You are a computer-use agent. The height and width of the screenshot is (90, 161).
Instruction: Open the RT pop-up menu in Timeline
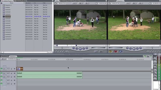tap(3, 59)
